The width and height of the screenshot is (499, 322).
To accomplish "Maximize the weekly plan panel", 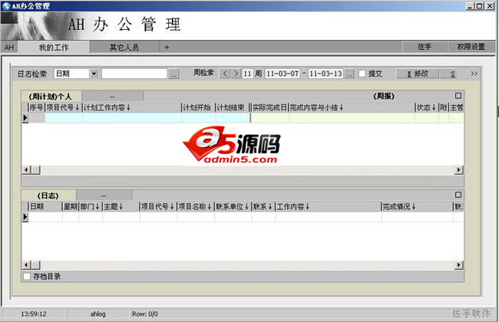I will pyautogui.click(x=458, y=96).
